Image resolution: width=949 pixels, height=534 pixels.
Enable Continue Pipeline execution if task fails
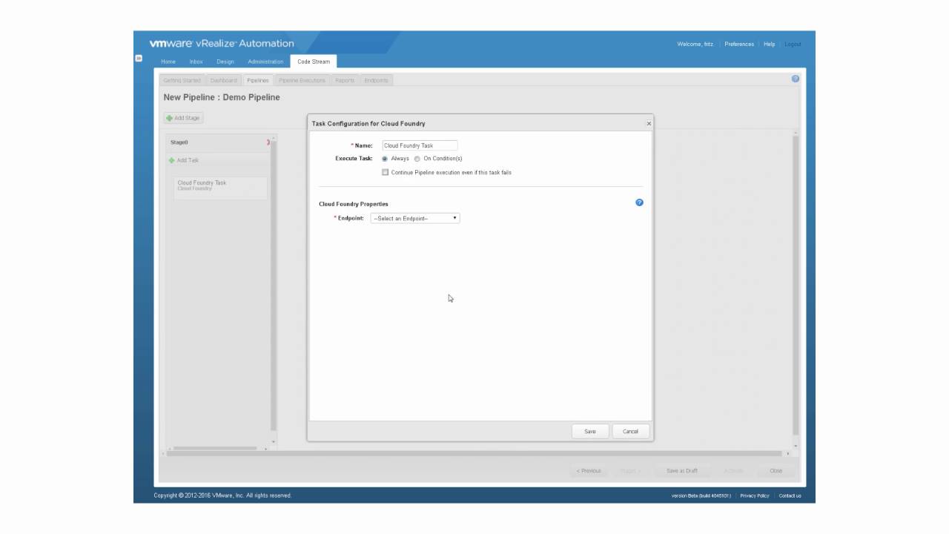pos(385,172)
